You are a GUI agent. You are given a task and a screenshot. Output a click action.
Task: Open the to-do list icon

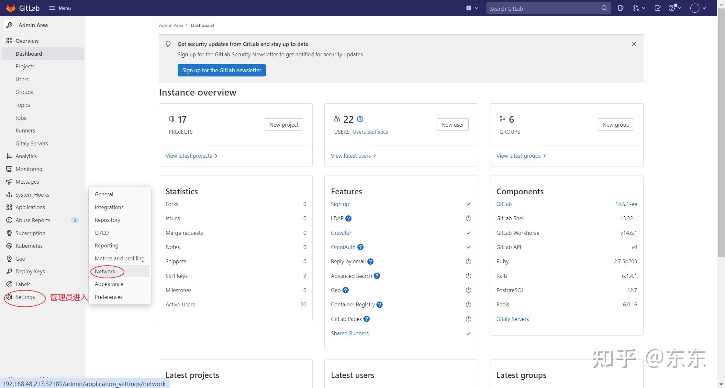coord(657,8)
